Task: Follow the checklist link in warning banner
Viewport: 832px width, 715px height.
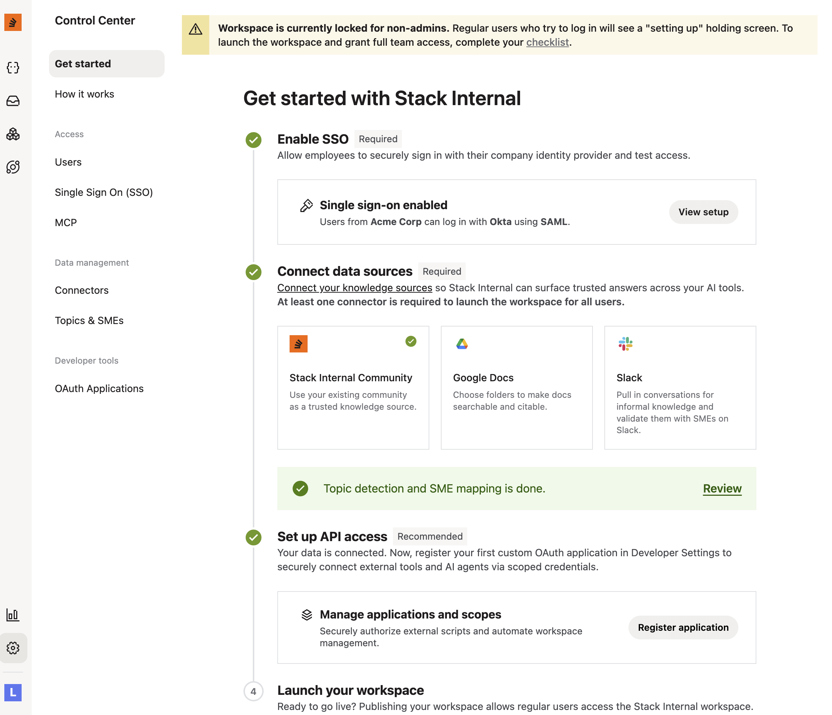Action: pyautogui.click(x=547, y=42)
